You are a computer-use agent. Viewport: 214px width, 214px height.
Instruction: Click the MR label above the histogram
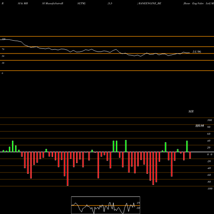(x=191, y=111)
